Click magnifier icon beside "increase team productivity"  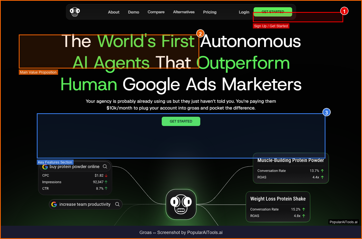click(117, 204)
